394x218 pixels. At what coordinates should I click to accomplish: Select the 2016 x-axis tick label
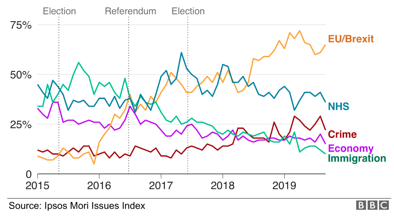(x=99, y=186)
